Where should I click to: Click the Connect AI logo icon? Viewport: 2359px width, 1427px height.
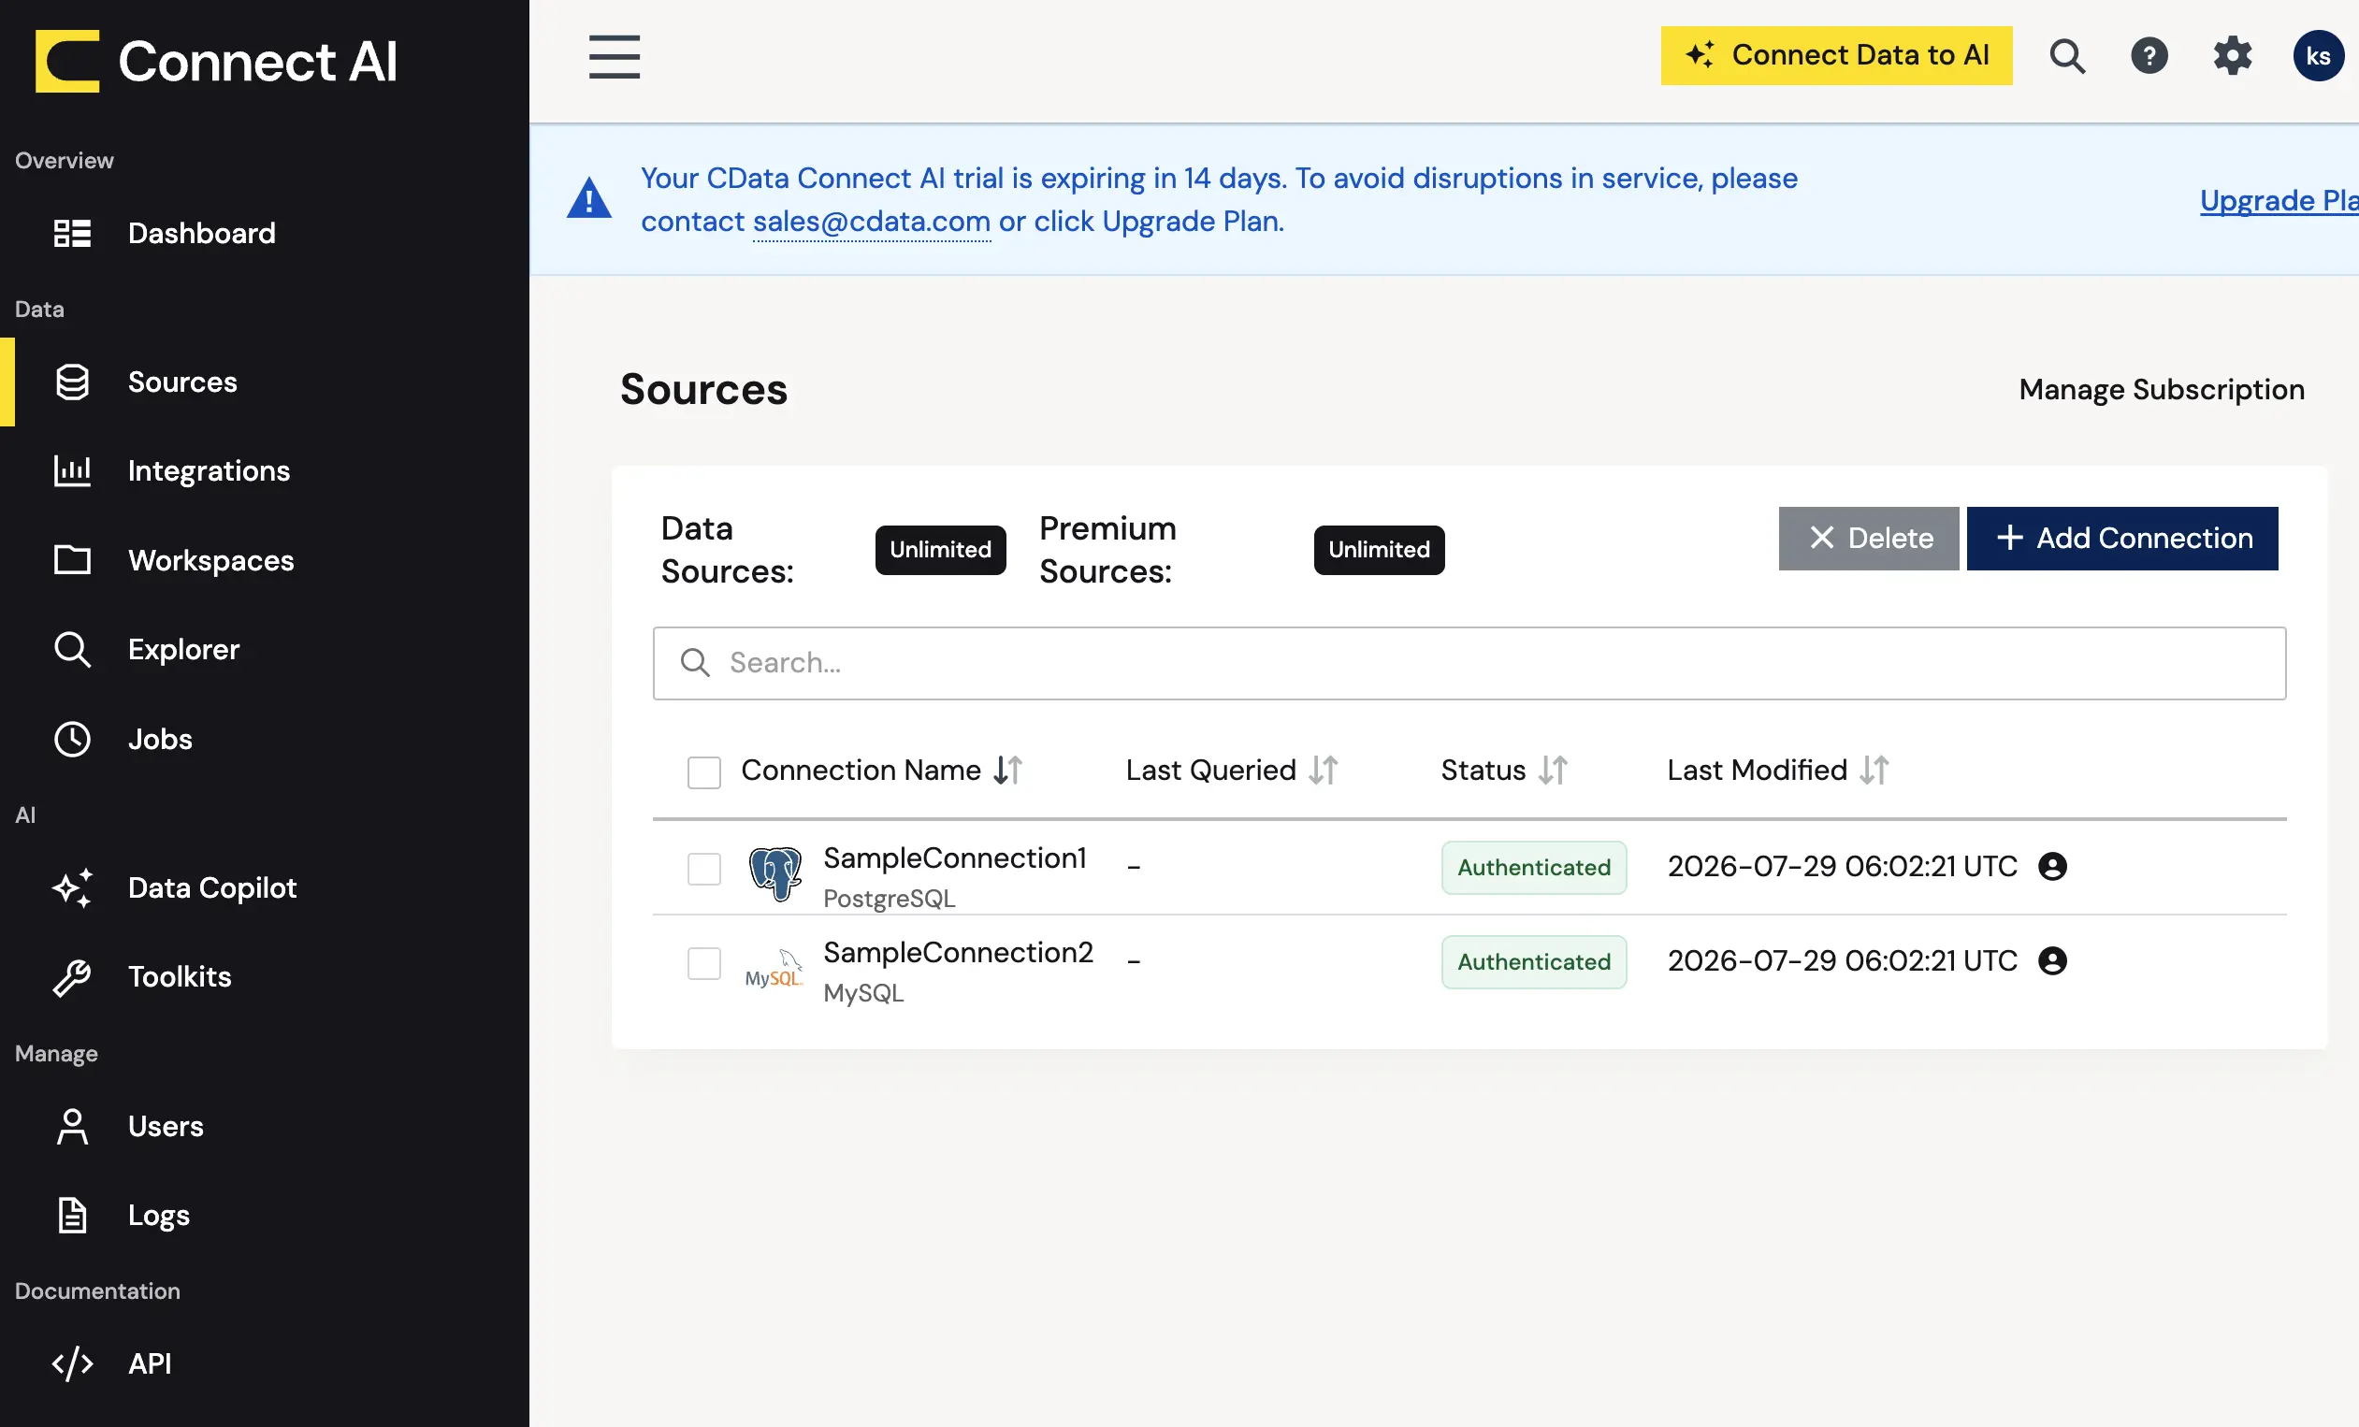pos(67,62)
